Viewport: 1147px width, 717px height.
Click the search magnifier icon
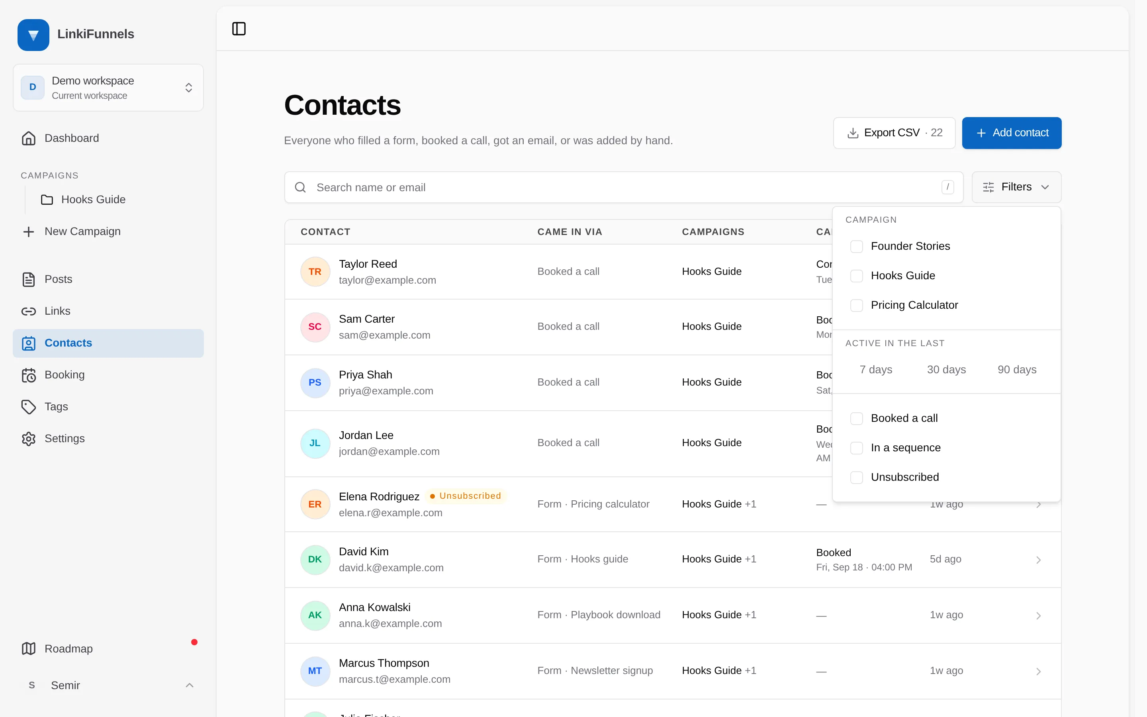tap(300, 187)
